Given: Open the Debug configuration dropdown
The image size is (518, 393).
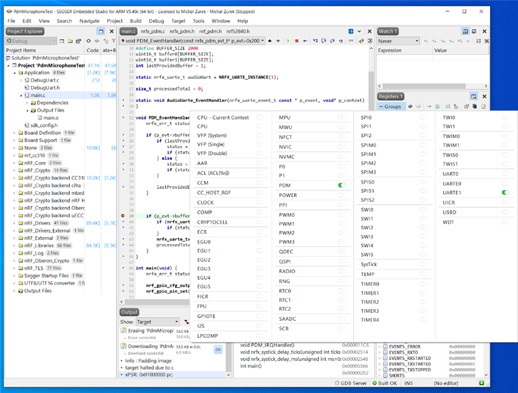Looking at the screenshot, I should point(31,41).
